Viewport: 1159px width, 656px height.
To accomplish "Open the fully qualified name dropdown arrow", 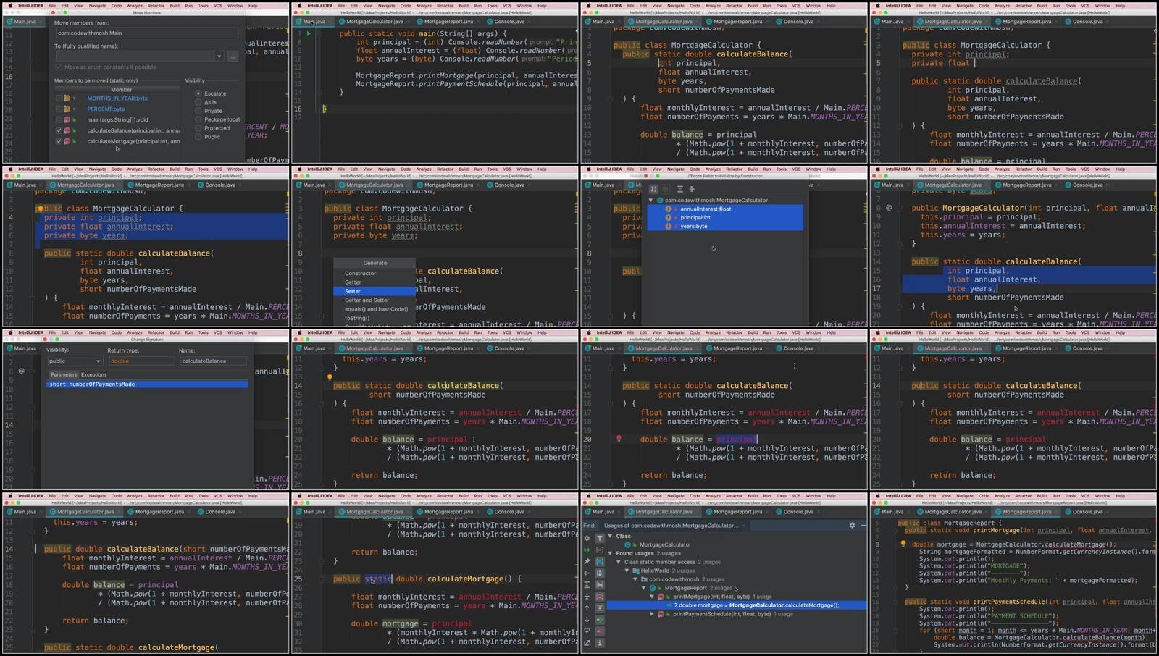I will point(219,56).
